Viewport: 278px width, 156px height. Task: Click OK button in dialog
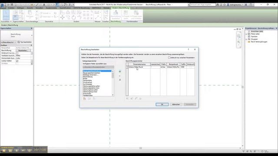(x=162, y=104)
